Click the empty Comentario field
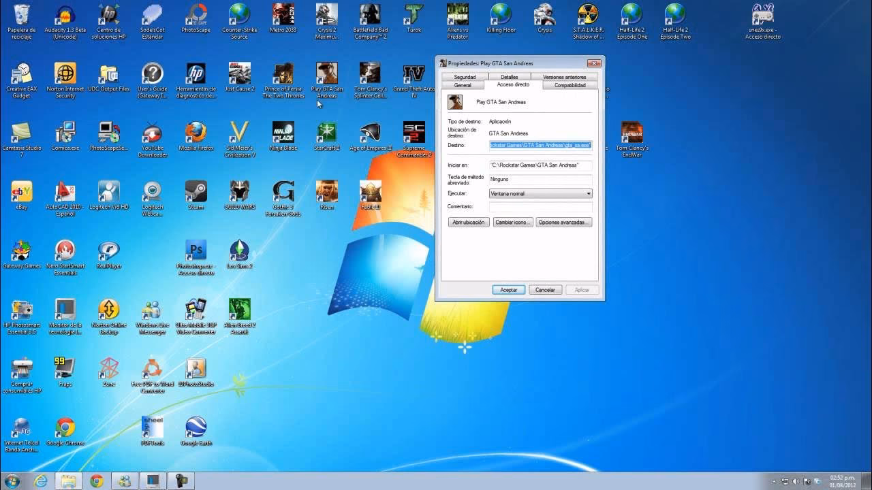 click(540, 207)
